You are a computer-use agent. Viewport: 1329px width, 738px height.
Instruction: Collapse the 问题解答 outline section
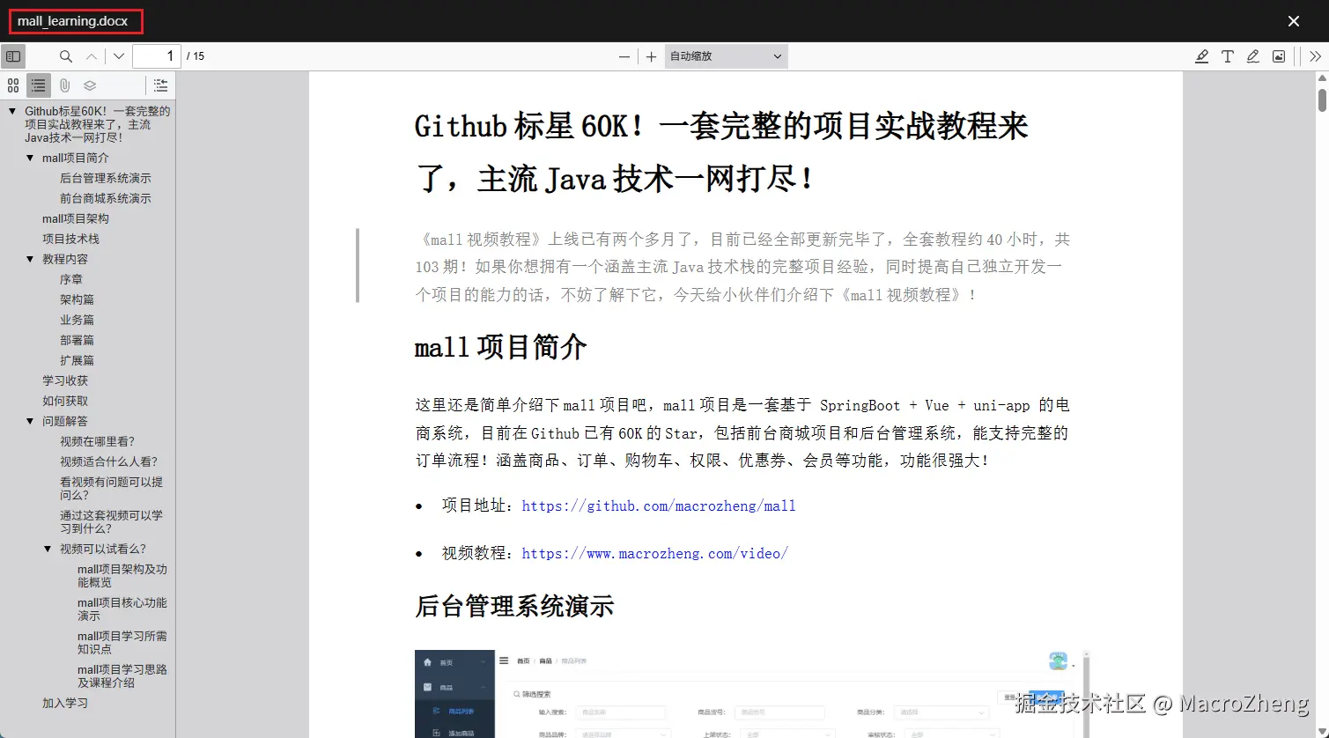pyautogui.click(x=30, y=422)
